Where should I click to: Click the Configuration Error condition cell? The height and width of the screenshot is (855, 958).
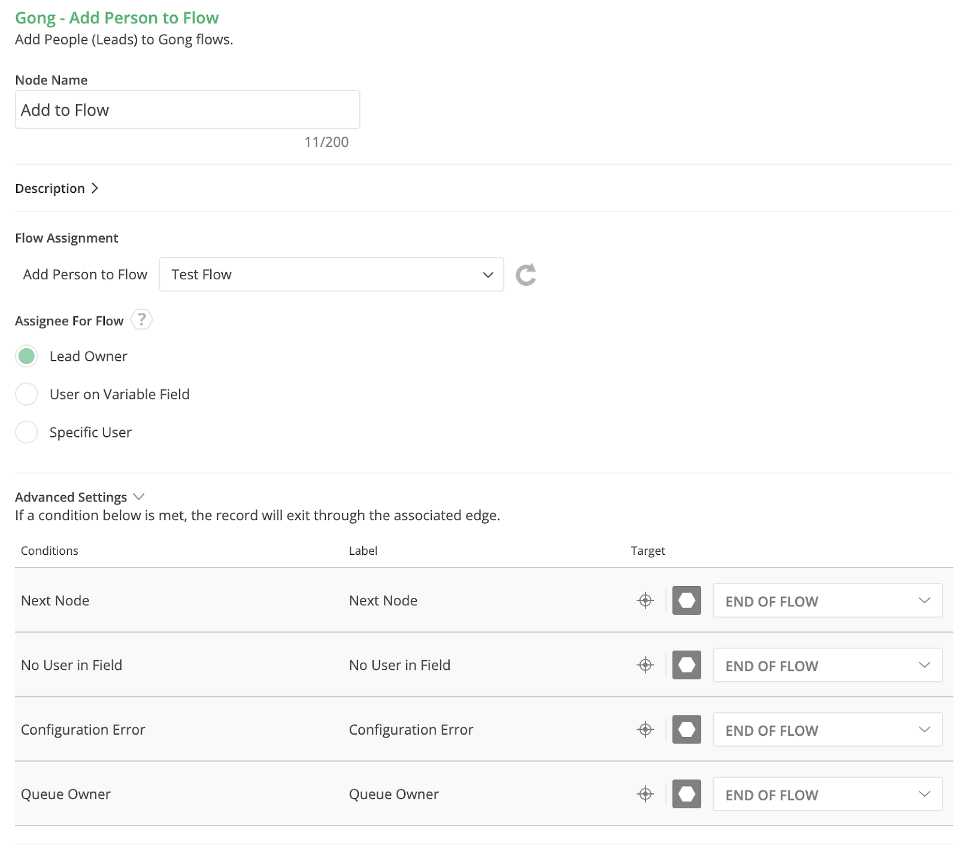click(83, 730)
